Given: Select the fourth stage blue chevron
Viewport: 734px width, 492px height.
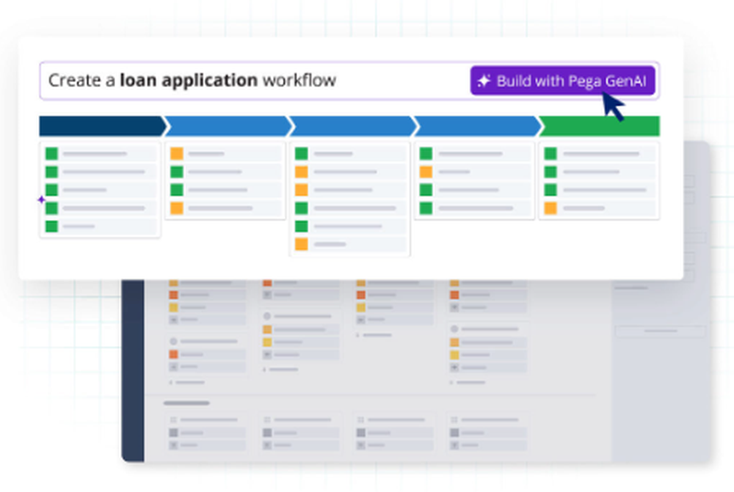Looking at the screenshot, I should pyautogui.click(x=478, y=126).
